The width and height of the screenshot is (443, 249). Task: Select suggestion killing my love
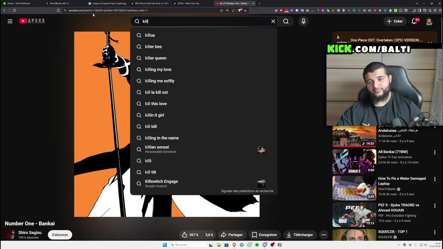tap(204, 70)
